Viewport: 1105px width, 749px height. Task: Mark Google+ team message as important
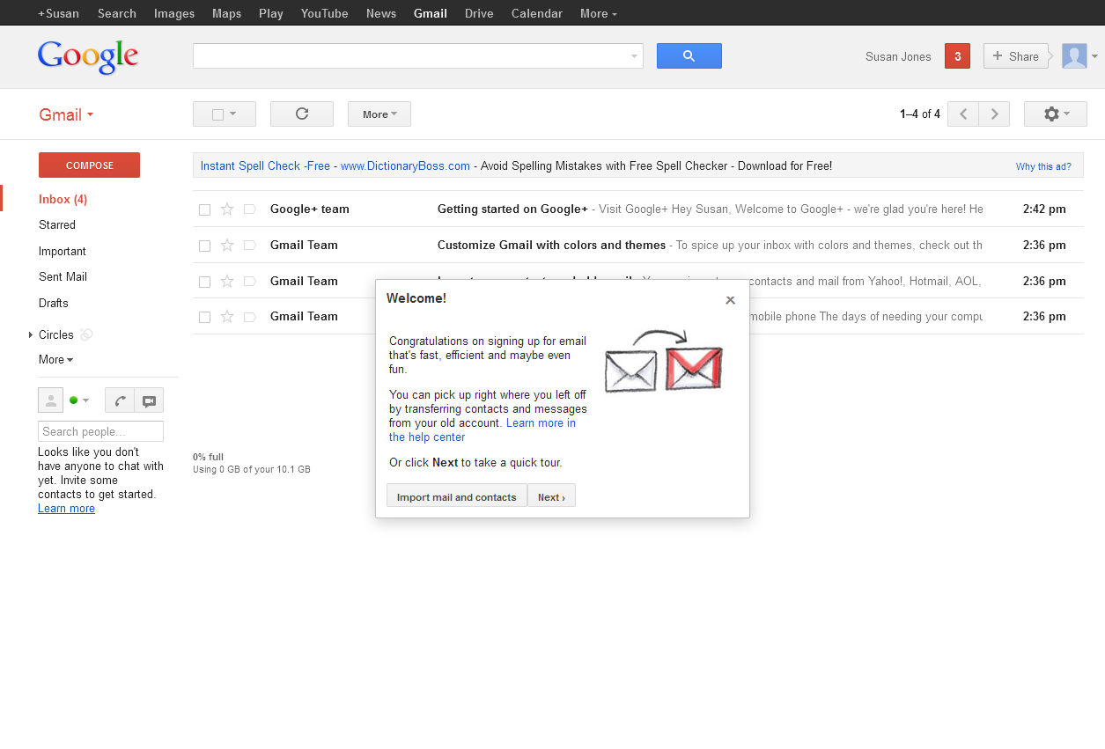click(249, 209)
